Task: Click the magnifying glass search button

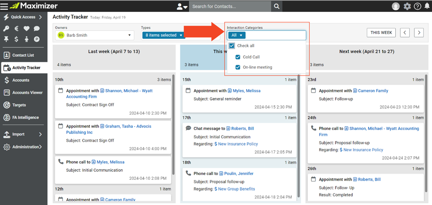Action: pyautogui.click(x=276, y=6)
